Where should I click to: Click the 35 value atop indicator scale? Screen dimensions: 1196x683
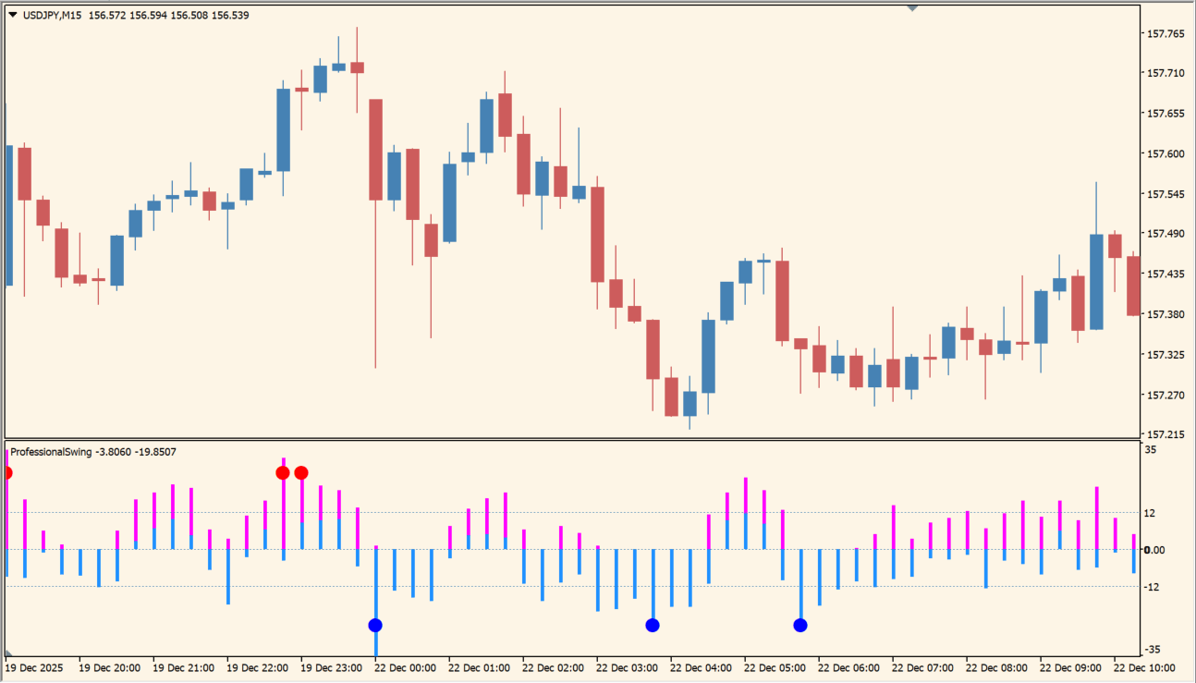point(1150,449)
